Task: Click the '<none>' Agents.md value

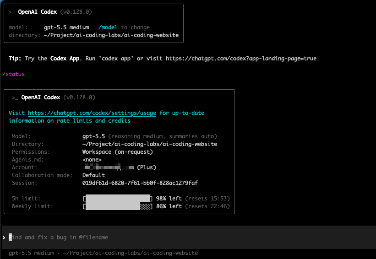Action: 92,160
